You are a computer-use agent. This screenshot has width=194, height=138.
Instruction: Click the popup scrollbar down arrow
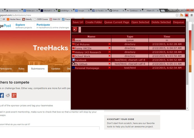187,108
